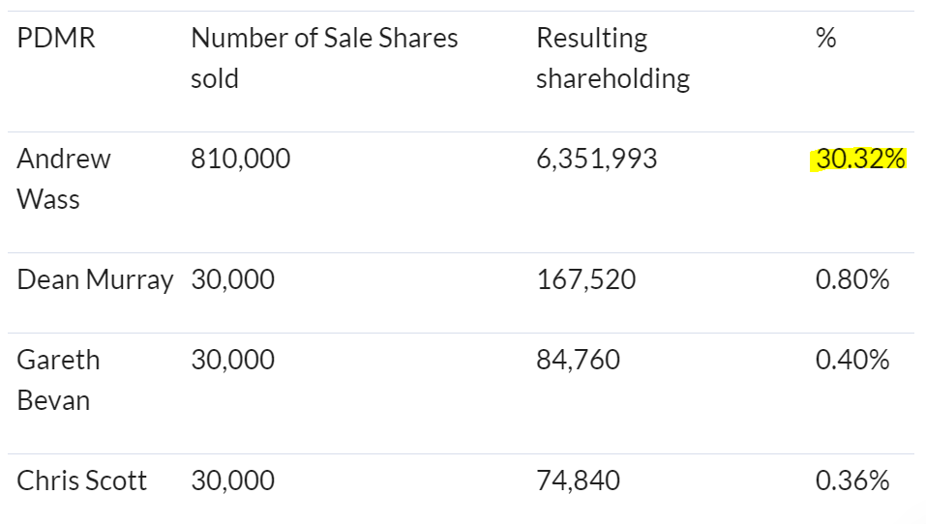Click the 810,000 shares sold value
The width and height of the screenshot is (926, 524).
pyautogui.click(x=240, y=159)
